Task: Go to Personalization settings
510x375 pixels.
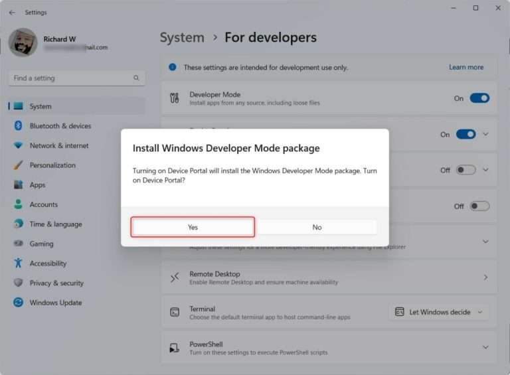Action: click(x=77, y=165)
